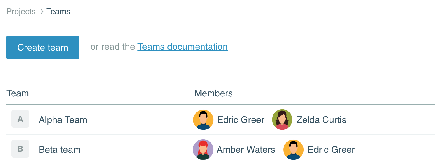Click Amber Waters's red-haired avatar
The width and height of the screenshot is (443, 168).
[x=203, y=150]
